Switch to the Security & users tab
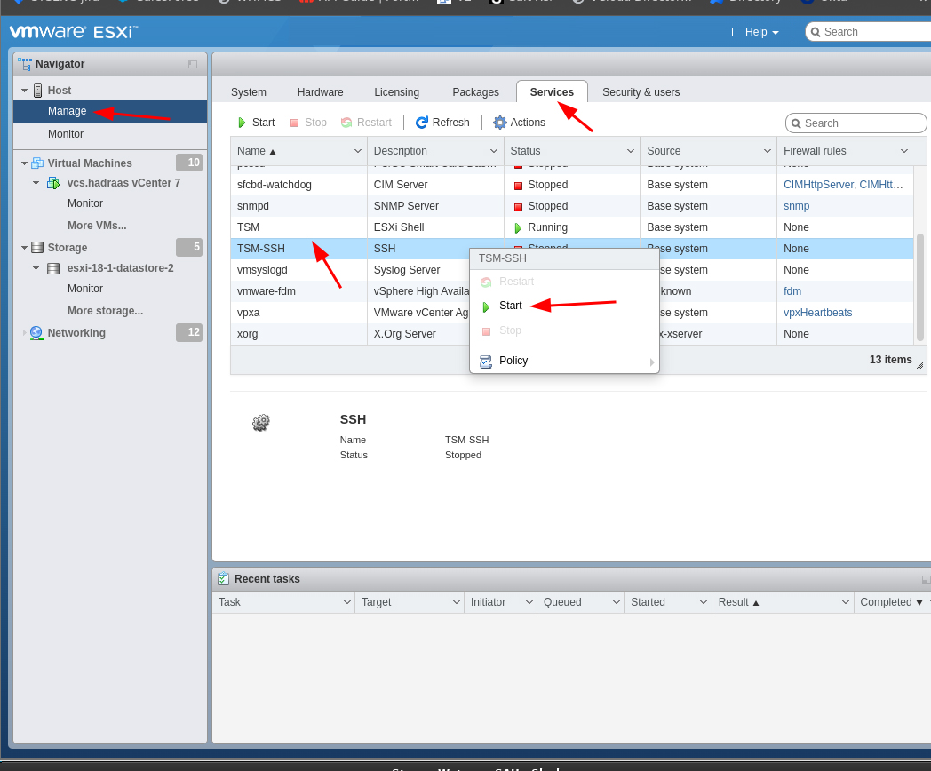Image resolution: width=931 pixels, height=771 pixels. [641, 91]
